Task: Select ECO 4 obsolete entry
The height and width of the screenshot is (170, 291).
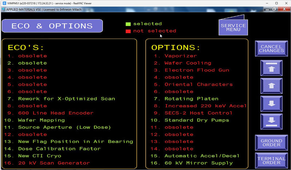Action: click(27, 77)
